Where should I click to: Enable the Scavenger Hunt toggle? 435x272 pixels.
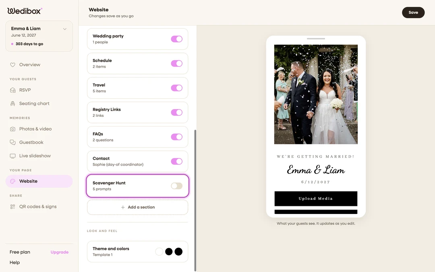pyautogui.click(x=177, y=186)
